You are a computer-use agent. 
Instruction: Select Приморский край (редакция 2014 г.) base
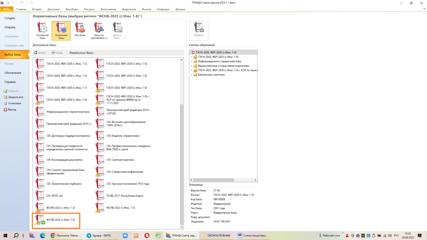tap(63, 124)
